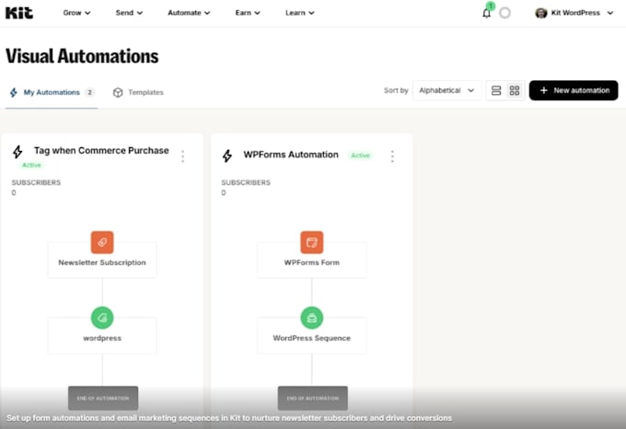Open the Kit WordPress account dropdown

click(x=574, y=13)
